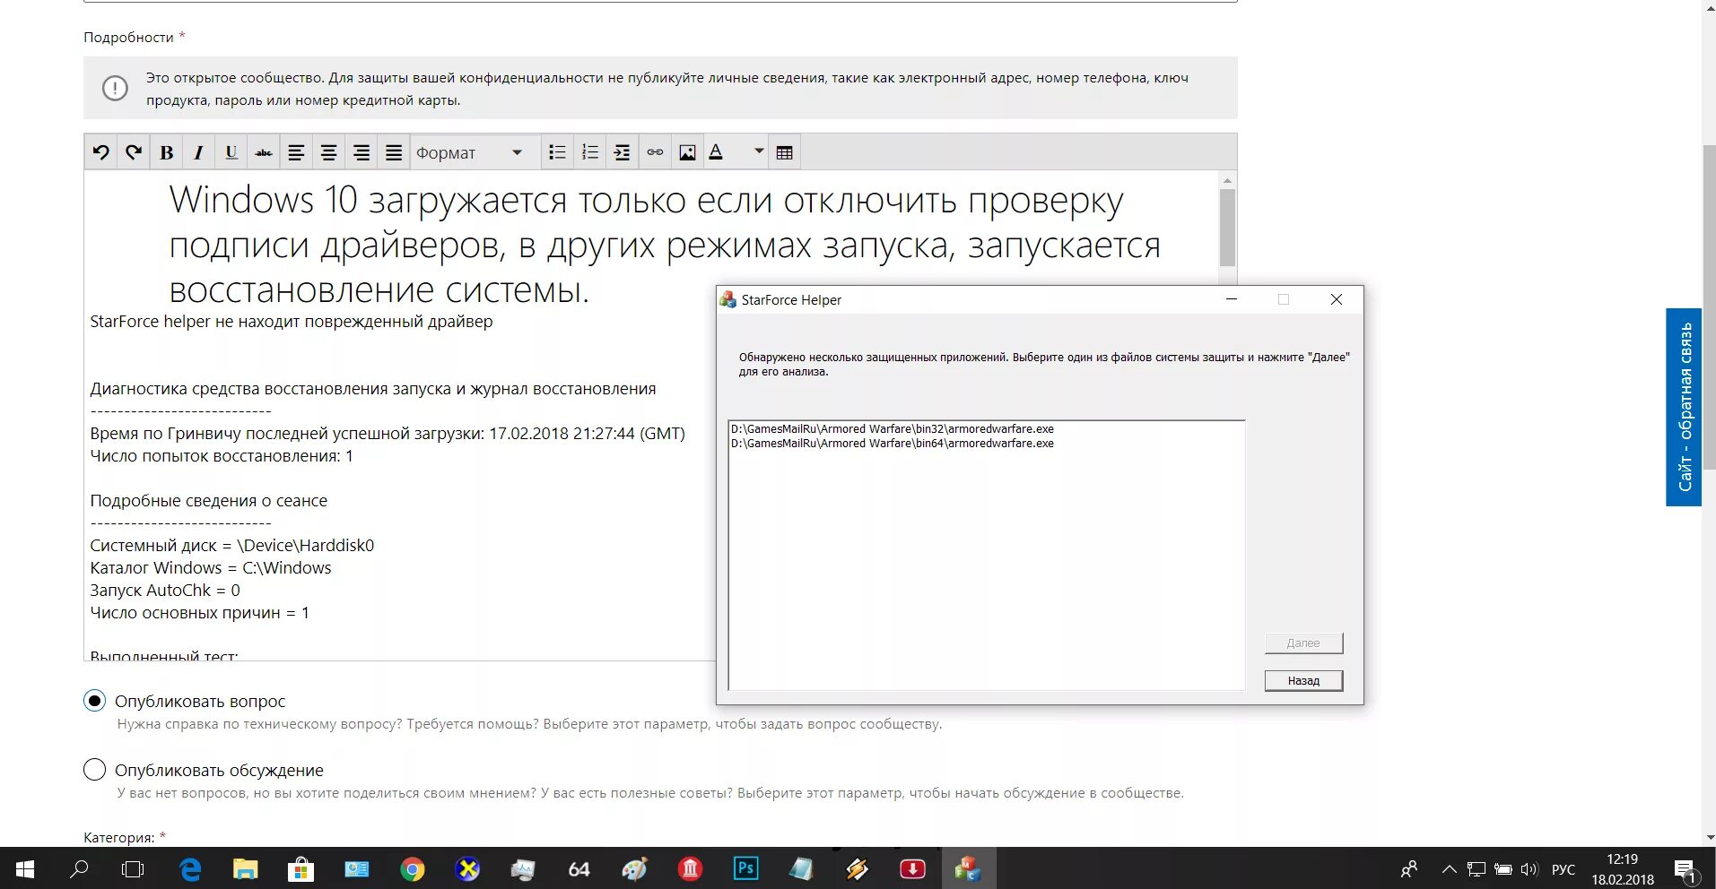
Task: Expand the font color dropdown arrow
Action: (x=758, y=151)
